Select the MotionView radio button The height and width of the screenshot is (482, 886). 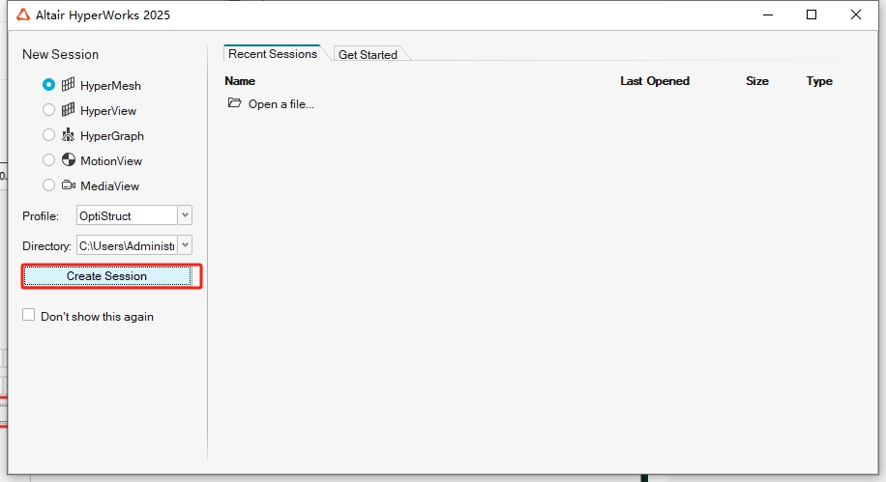coord(48,159)
